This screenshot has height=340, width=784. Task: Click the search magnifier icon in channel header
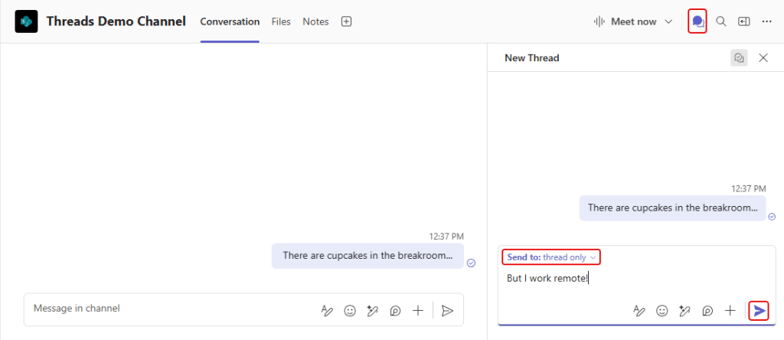coord(720,21)
